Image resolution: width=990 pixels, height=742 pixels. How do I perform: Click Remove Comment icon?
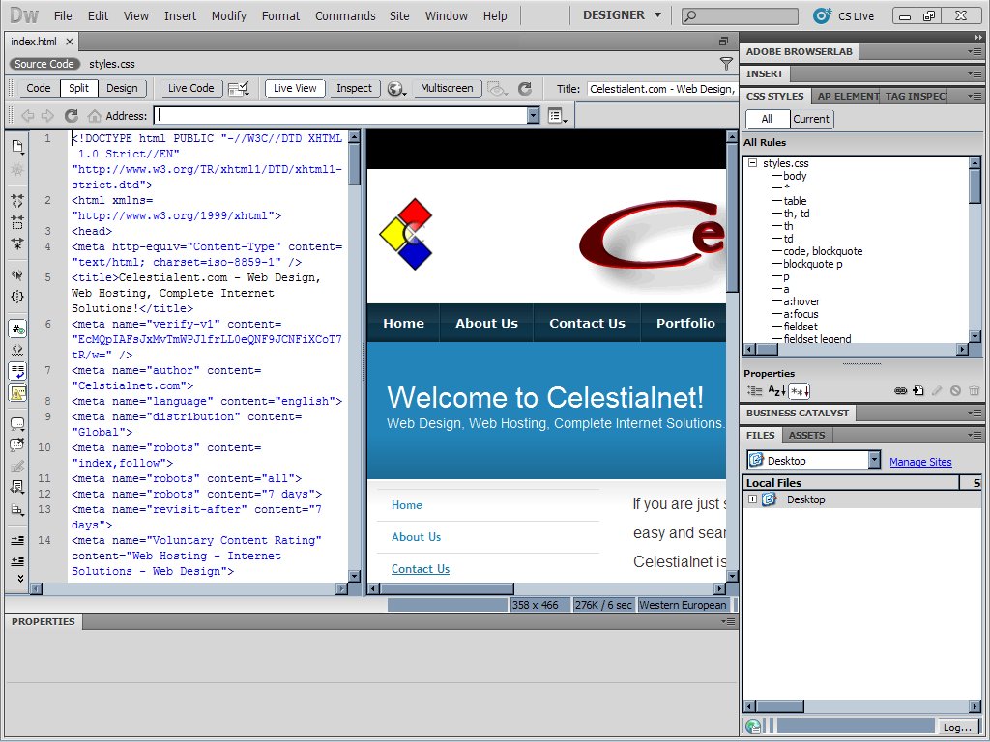coord(17,444)
